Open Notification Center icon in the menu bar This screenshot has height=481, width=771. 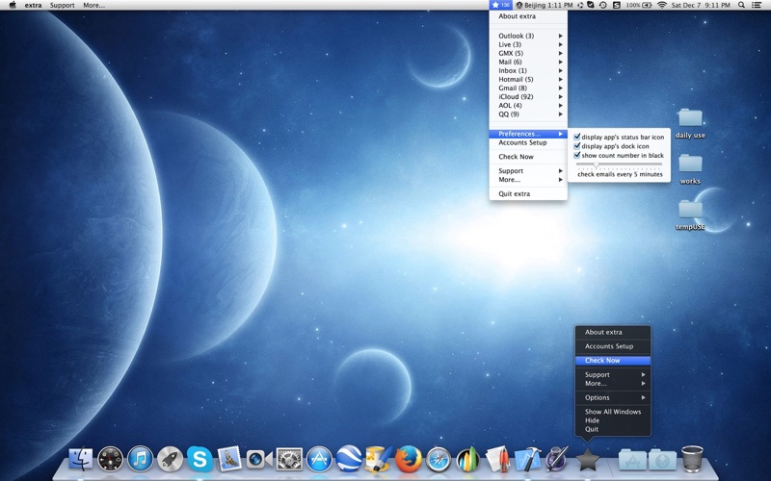pos(757,5)
